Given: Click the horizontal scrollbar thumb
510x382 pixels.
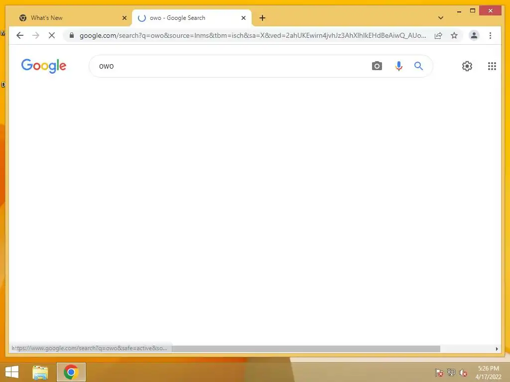Looking at the screenshot, I should 306,349.
